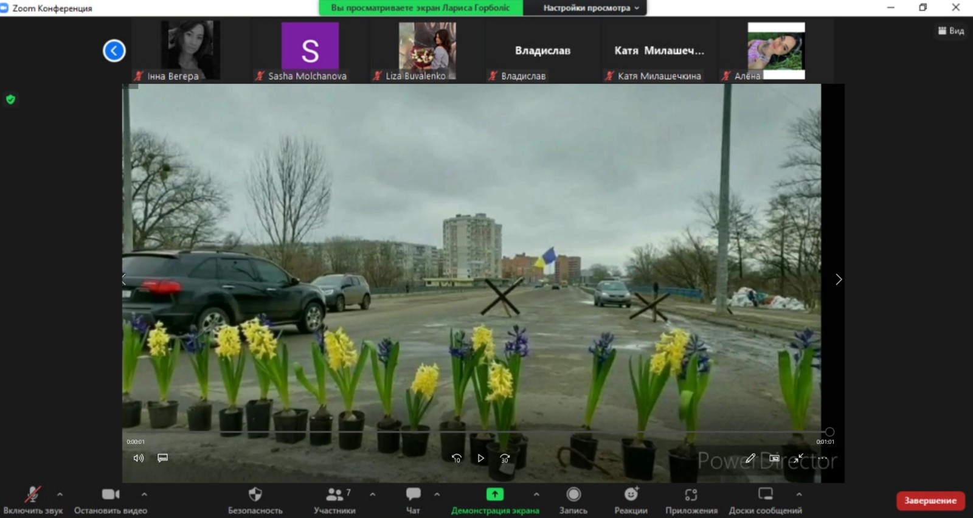Open the Вид view layout menu
This screenshot has height=518, width=973.
(x=951, y=30)
